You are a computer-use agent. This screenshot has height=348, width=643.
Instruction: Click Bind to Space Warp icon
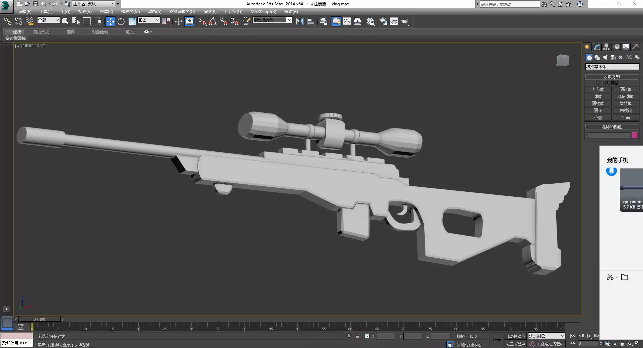29,21
